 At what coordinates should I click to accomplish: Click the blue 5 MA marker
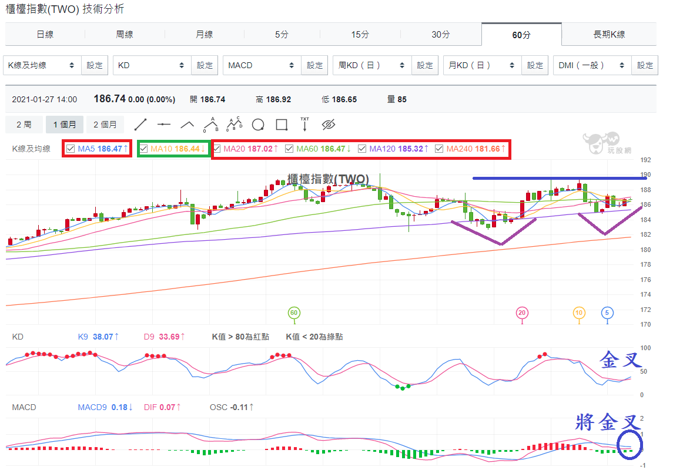(x=607, y=313)
